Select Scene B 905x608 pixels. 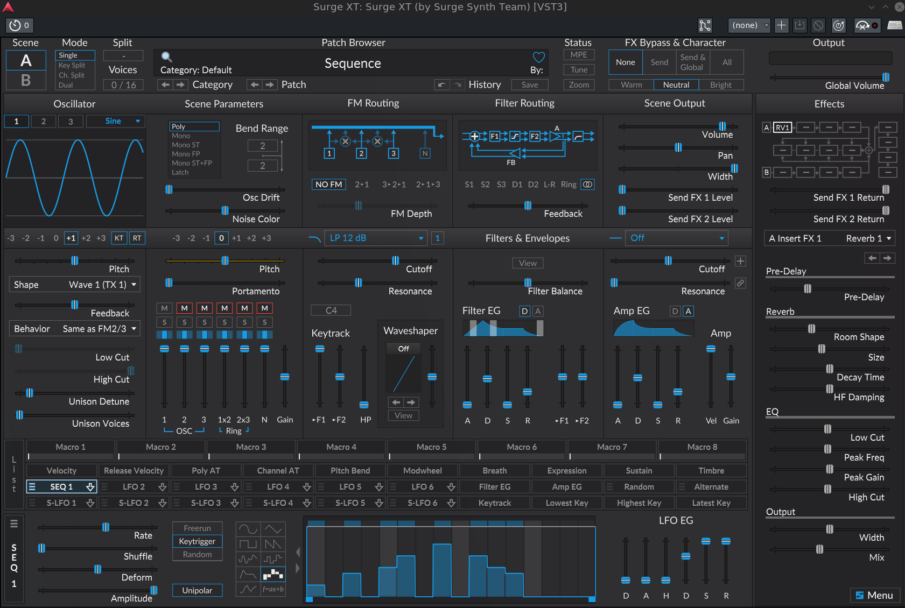25,80
